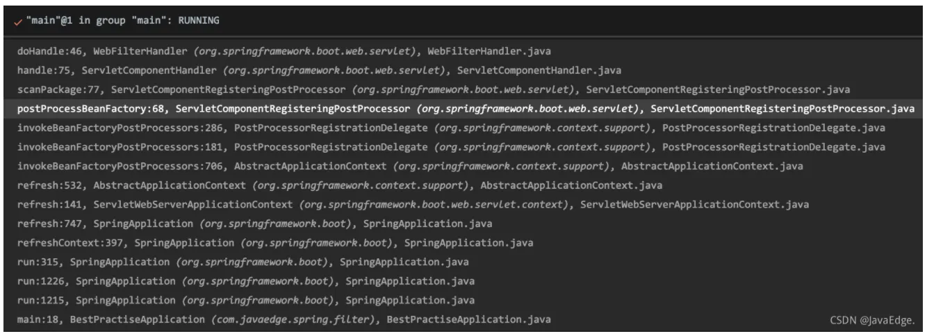Click the WebFilterHandler.java file name
The height and width of the screenshot is (336, 927).
tap(490, 51)
